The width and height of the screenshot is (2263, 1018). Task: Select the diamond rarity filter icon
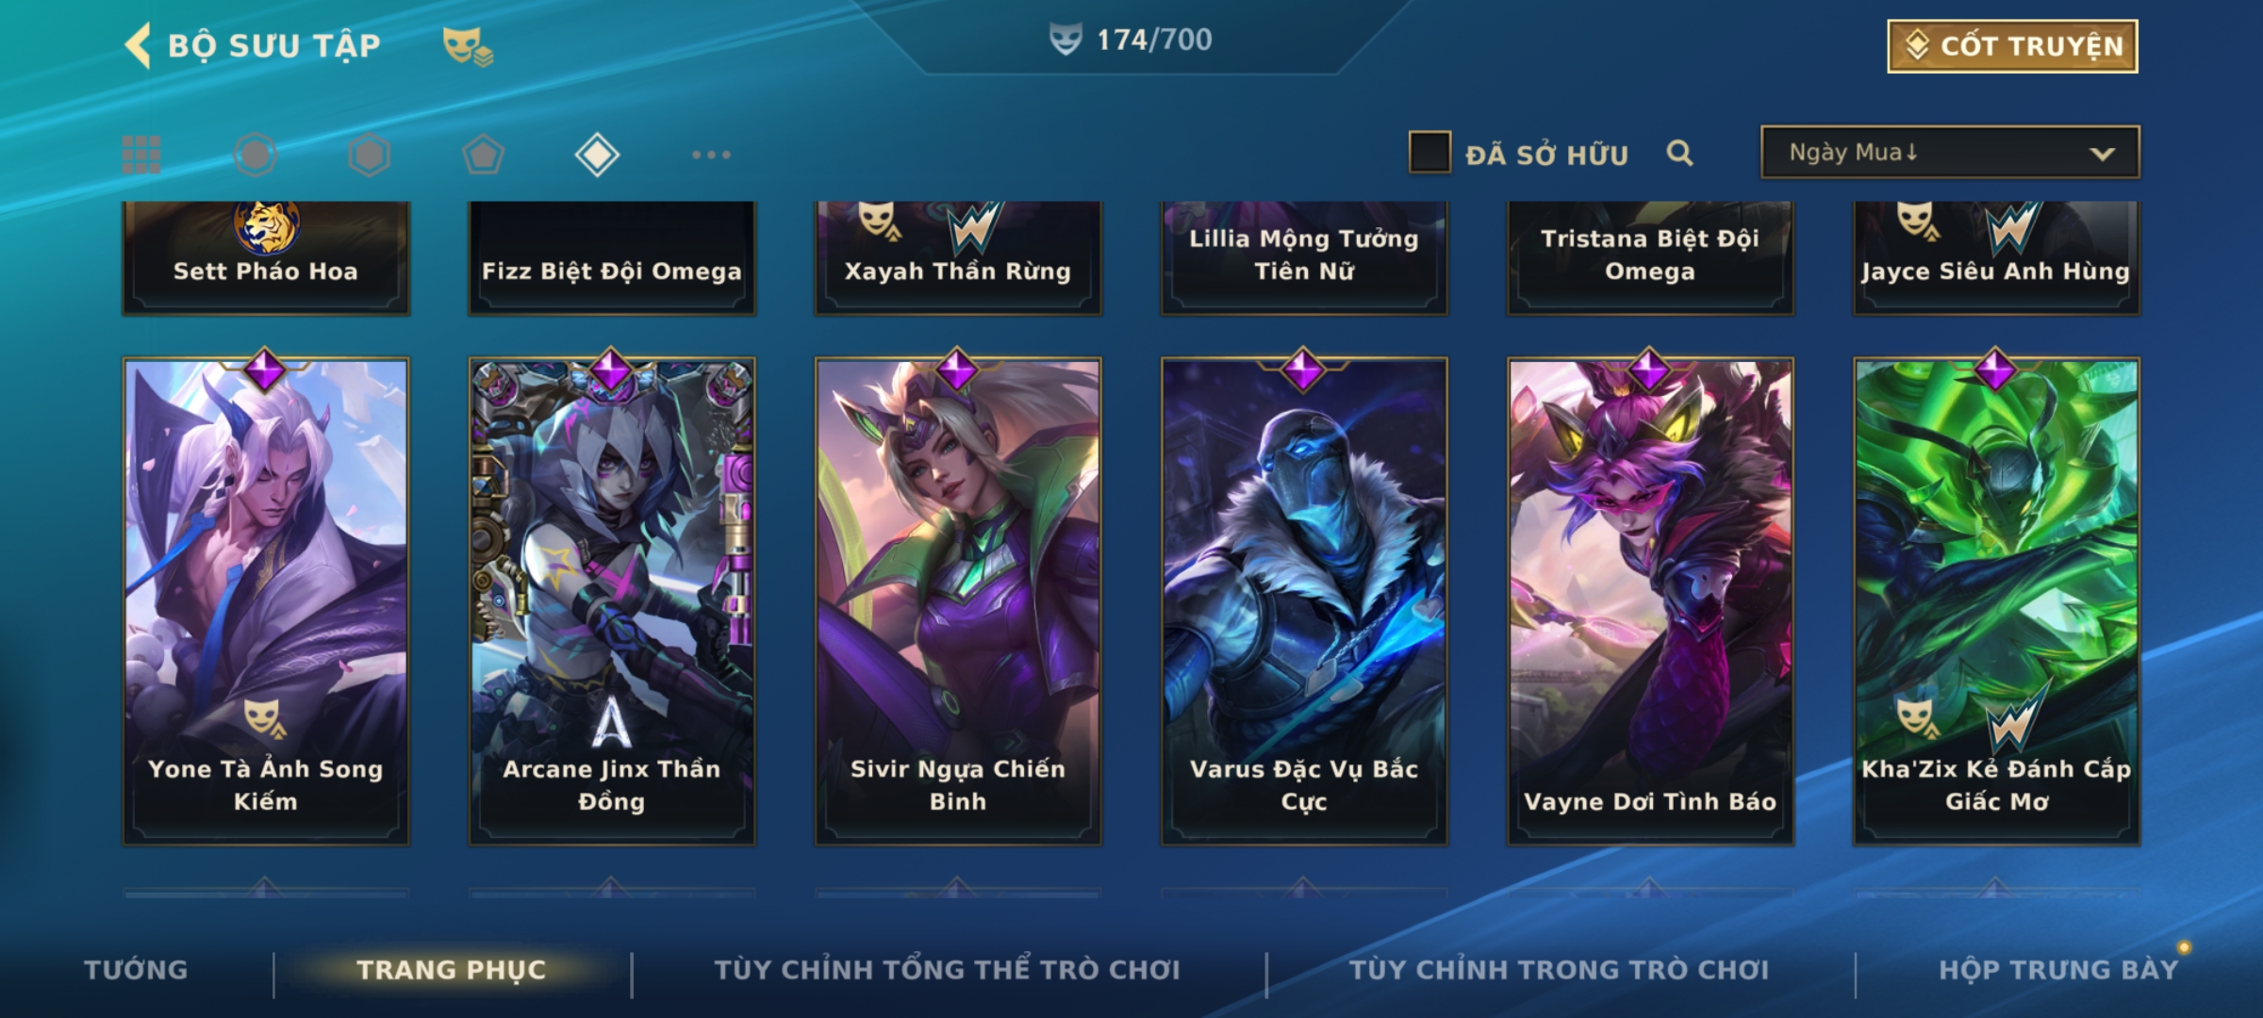point(597,155)
